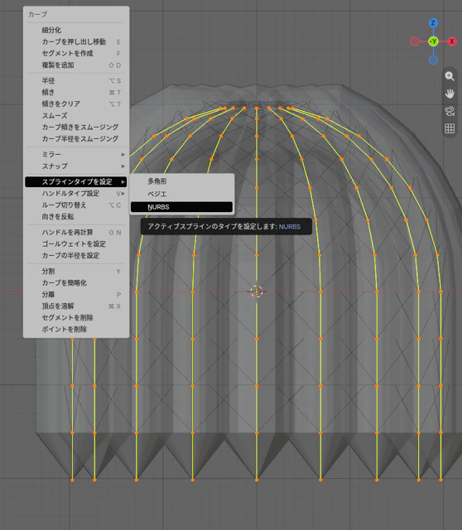
Task: Choose スムーズ menu entry
Action: pyautogui.click(x=76, y=116)
